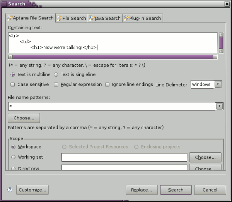Click the Search window title icon

[4, 4]
